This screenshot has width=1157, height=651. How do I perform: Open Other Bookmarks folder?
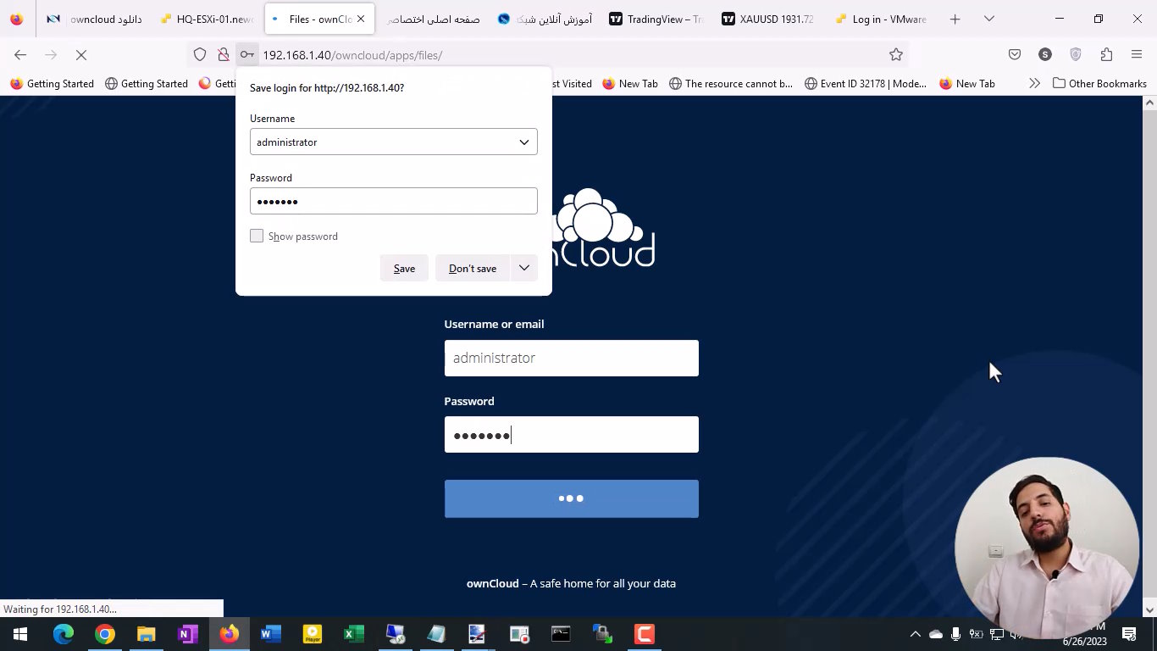(x=1099, y=83)
